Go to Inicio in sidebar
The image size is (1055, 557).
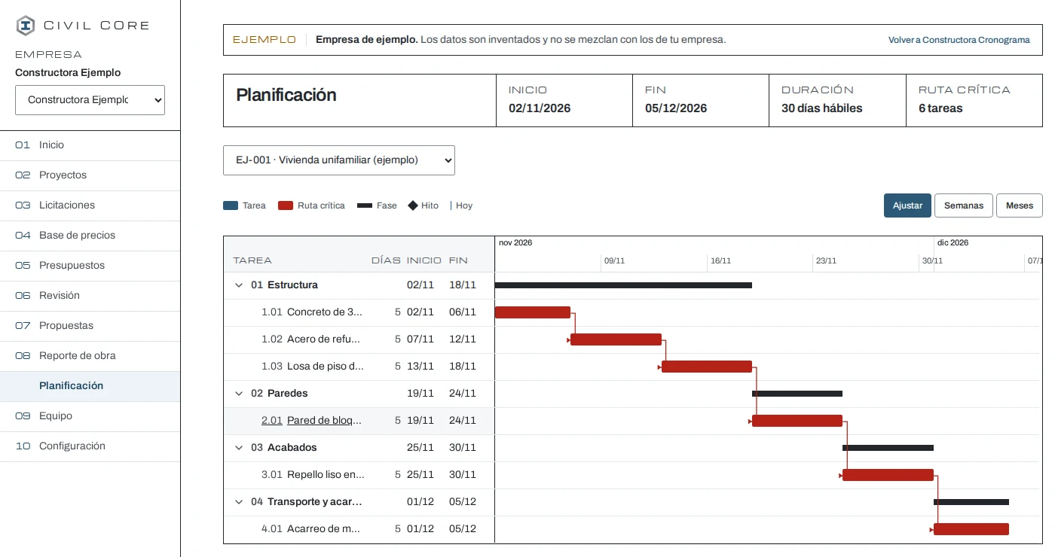tap(90, 145)
